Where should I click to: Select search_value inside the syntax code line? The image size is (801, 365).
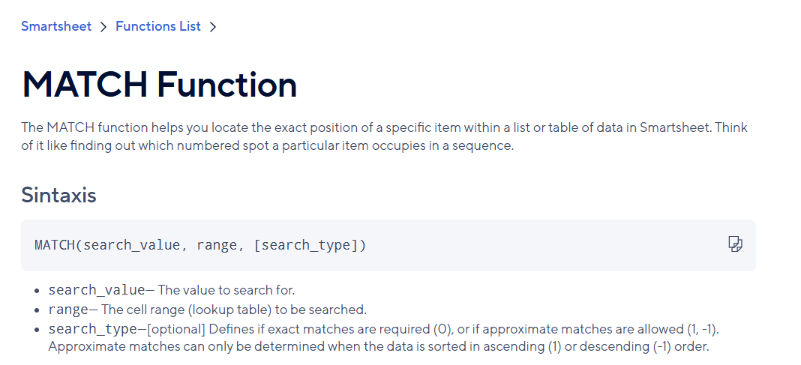tap(131, 246)
